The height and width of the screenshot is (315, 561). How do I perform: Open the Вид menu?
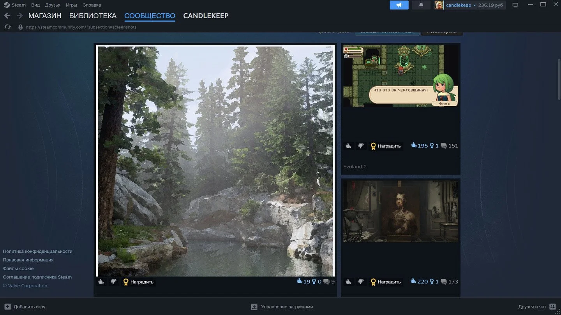click(x=35, y=5)
